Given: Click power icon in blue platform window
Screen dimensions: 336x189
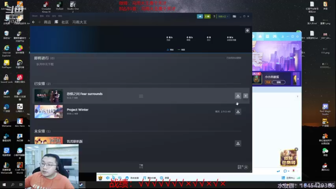Looking at the screenshot, I should (297, 37).
